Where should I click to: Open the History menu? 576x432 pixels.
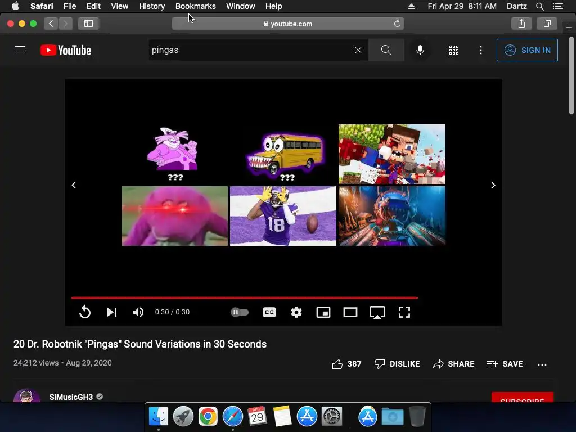click(152, 6)
